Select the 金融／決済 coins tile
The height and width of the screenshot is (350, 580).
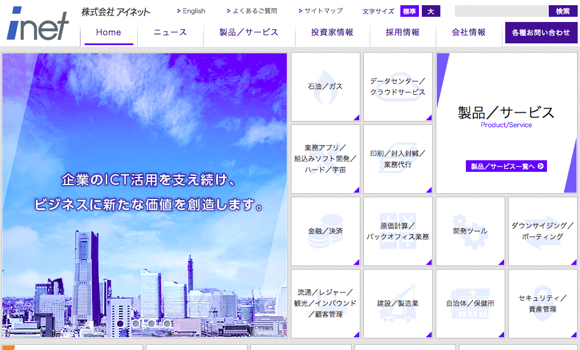point(325,231)
